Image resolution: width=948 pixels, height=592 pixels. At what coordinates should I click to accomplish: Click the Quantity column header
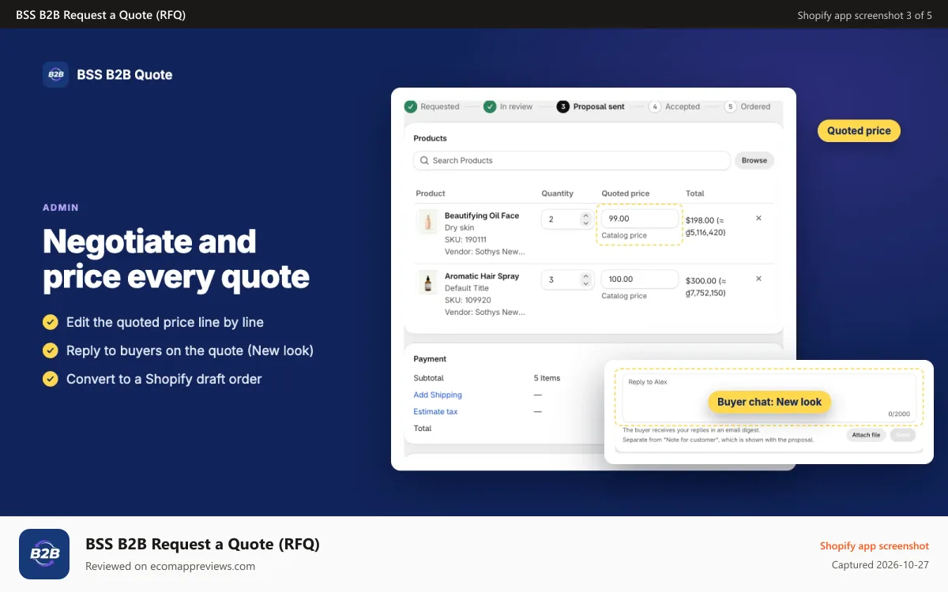[x=557, y=193]
